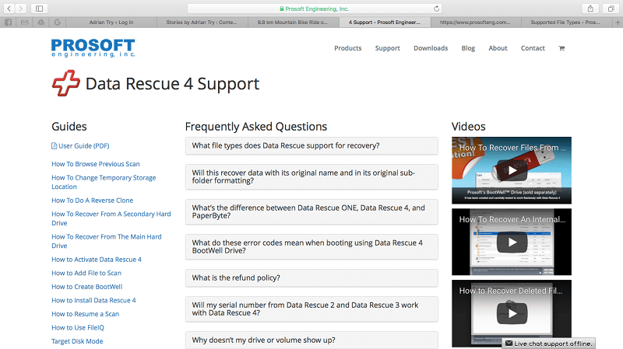Expand the serial number compatibility FAQ

[x=311, y=309]
